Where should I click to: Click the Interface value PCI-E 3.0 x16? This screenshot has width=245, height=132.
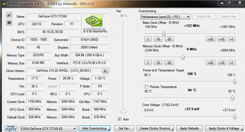(x=90, y=63)
